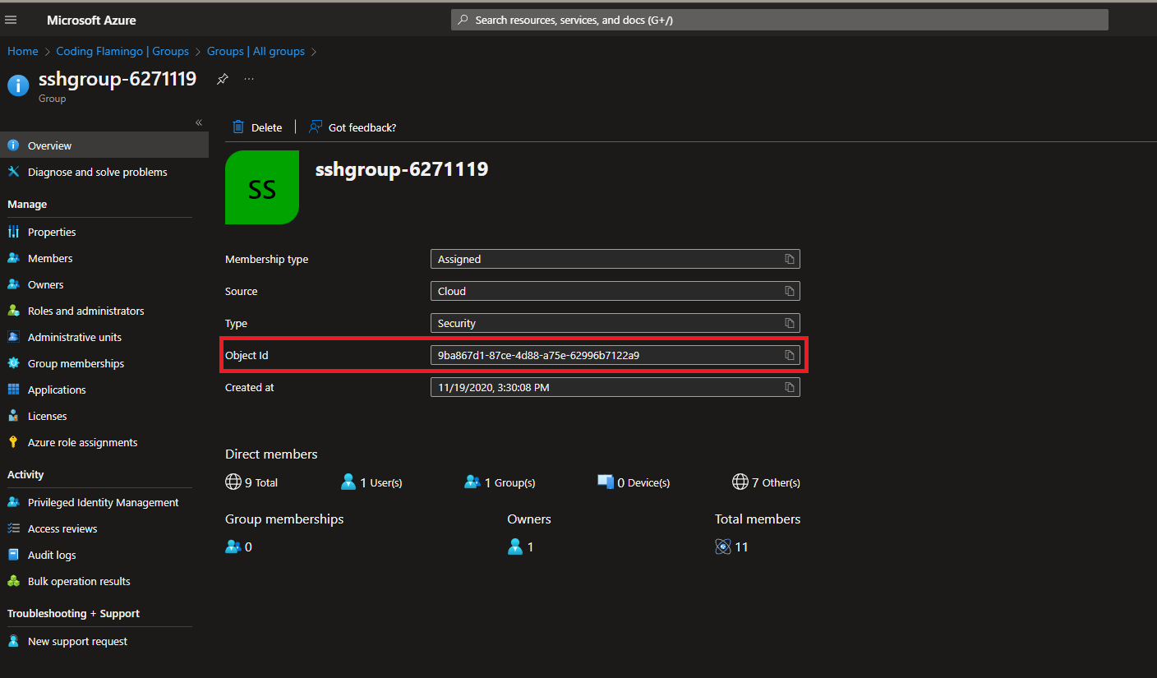
Task: Copy the Object Id to clipboard
Action: [789, 355]
